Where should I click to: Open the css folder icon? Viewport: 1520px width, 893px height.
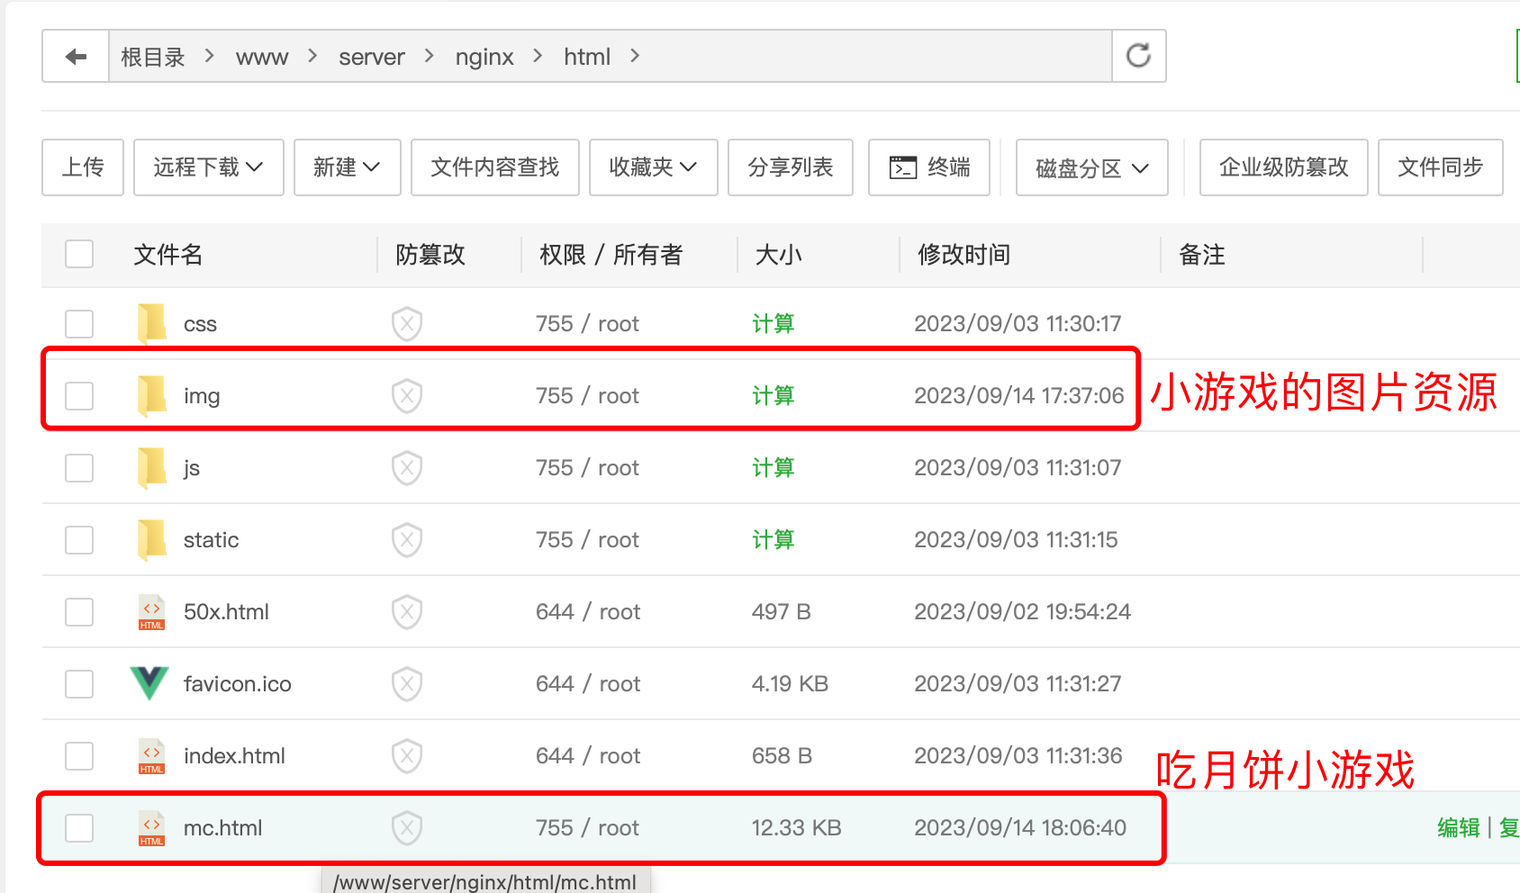click(151, 324)
